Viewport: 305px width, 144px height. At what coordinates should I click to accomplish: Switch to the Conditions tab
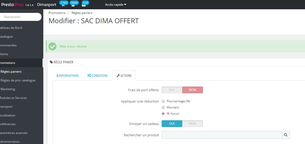coord(97,75)
